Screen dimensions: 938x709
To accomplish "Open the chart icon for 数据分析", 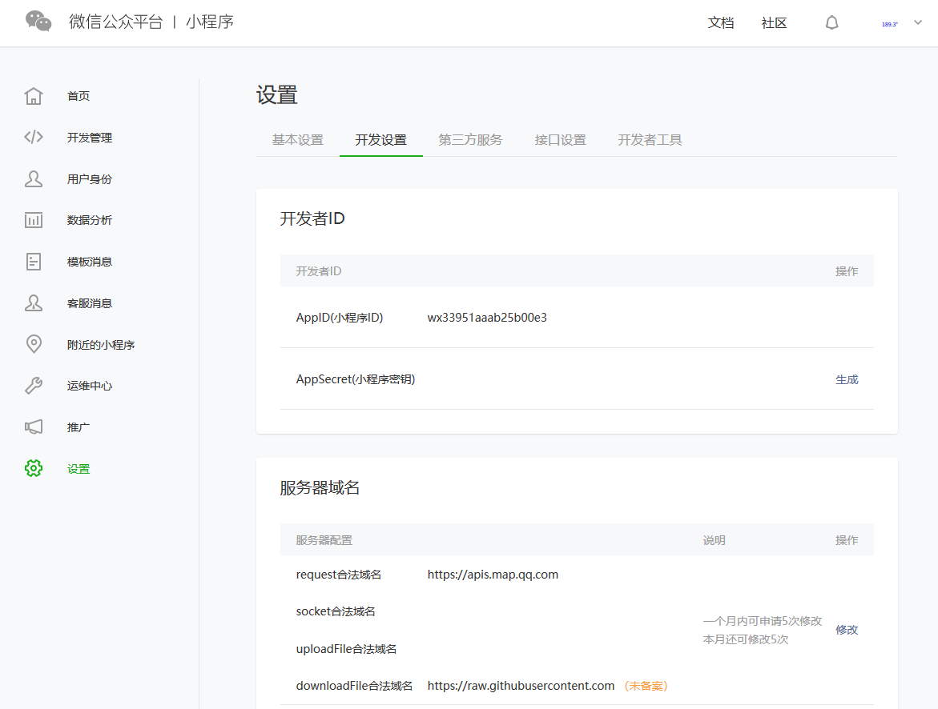I will [34, 220].
